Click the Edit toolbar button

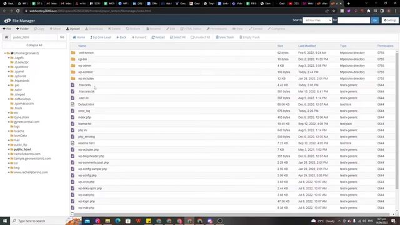tap(171, 29)
